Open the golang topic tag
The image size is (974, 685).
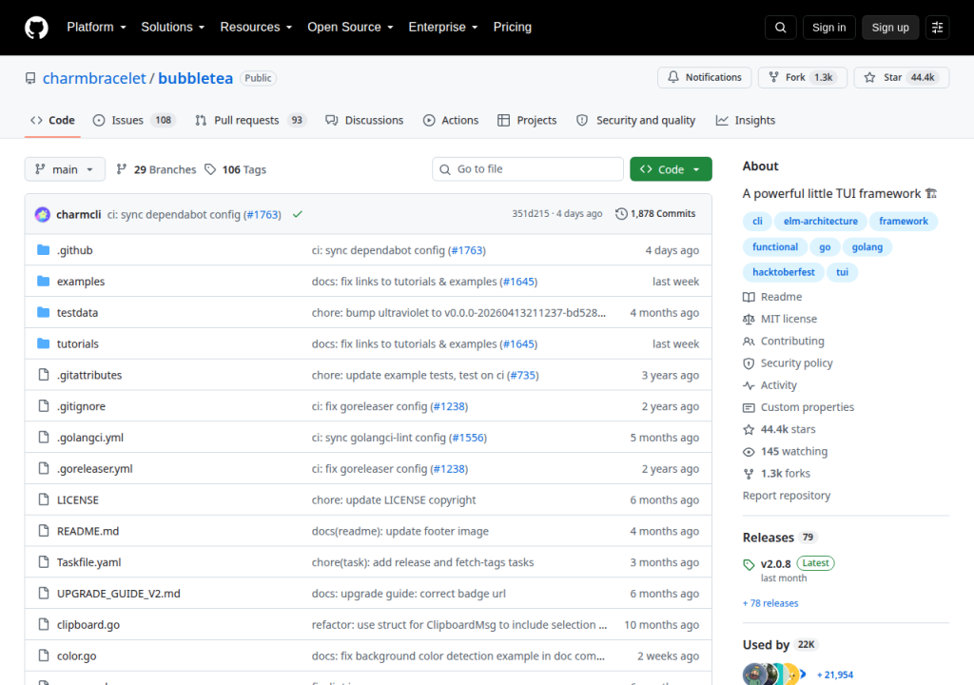867,246
